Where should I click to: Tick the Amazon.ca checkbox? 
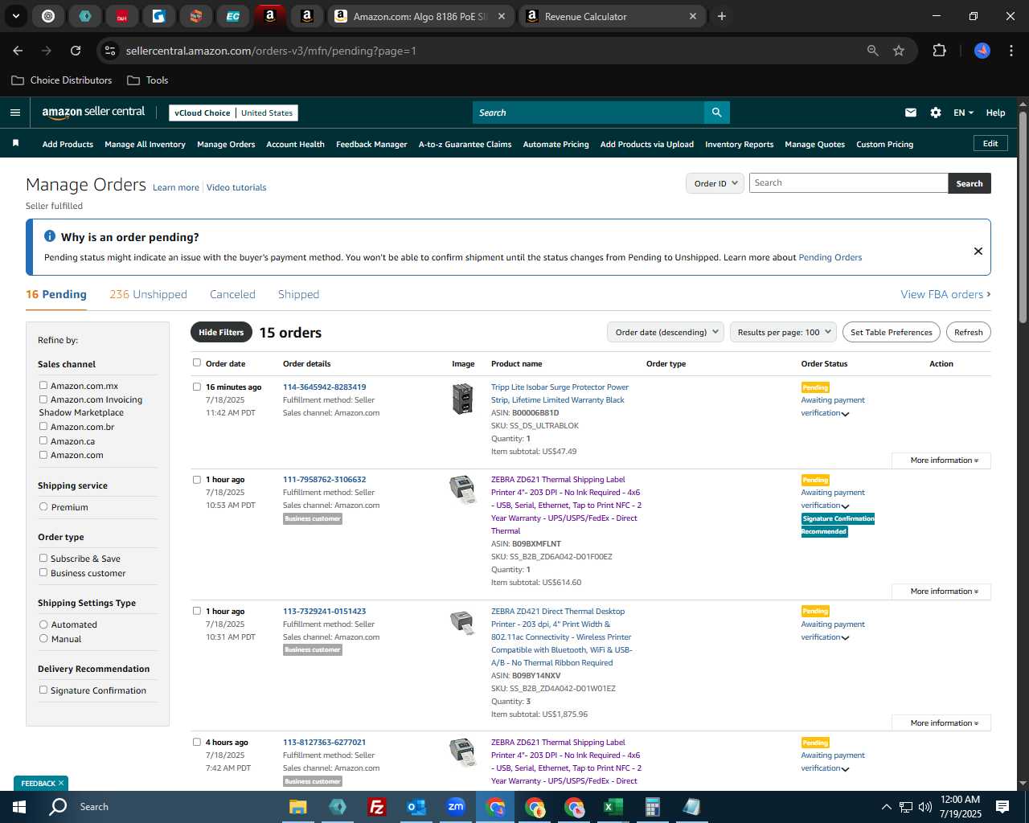pos(43,440)
